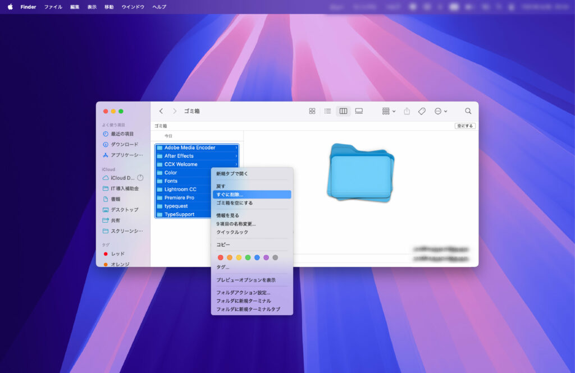The height and width of the screenshot is (373, 575).
Task: Apply the red tag color dot
Action: tap(220, 257)
